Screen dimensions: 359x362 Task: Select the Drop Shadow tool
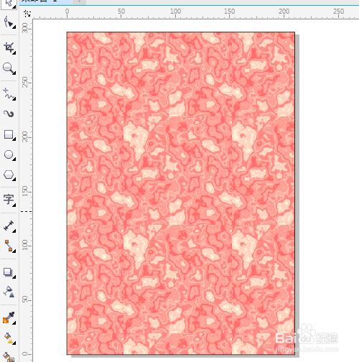[9, 272]
